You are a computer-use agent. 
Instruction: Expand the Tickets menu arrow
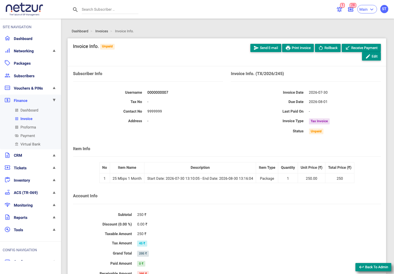[54, 168]
